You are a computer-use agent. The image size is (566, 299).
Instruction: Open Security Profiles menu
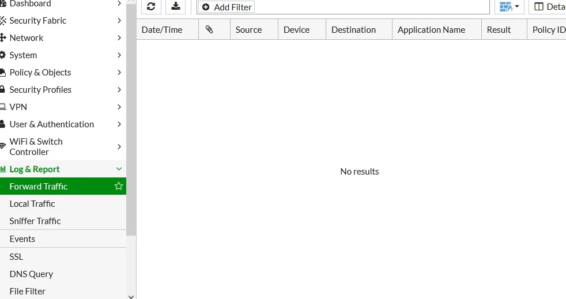63,90
